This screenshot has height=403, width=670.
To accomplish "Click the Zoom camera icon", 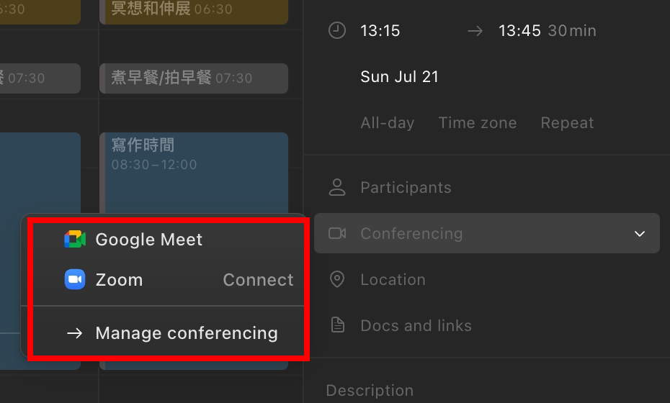I will [75, 280].
